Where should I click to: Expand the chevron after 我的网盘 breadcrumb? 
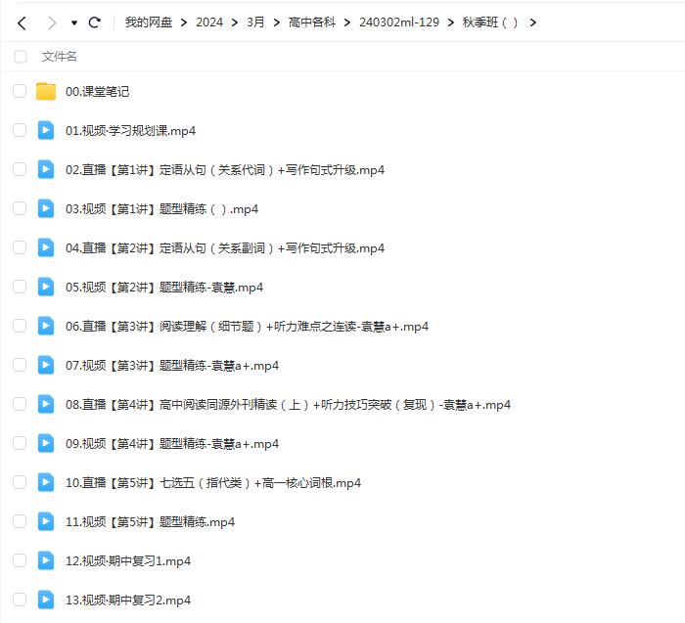183,22
